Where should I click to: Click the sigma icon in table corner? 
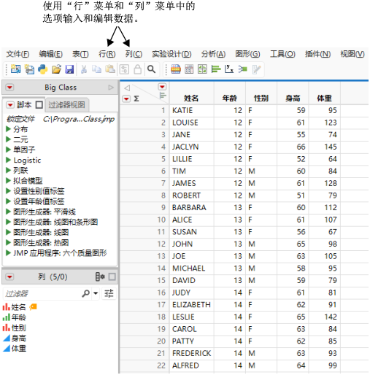(x=136, y=98)
